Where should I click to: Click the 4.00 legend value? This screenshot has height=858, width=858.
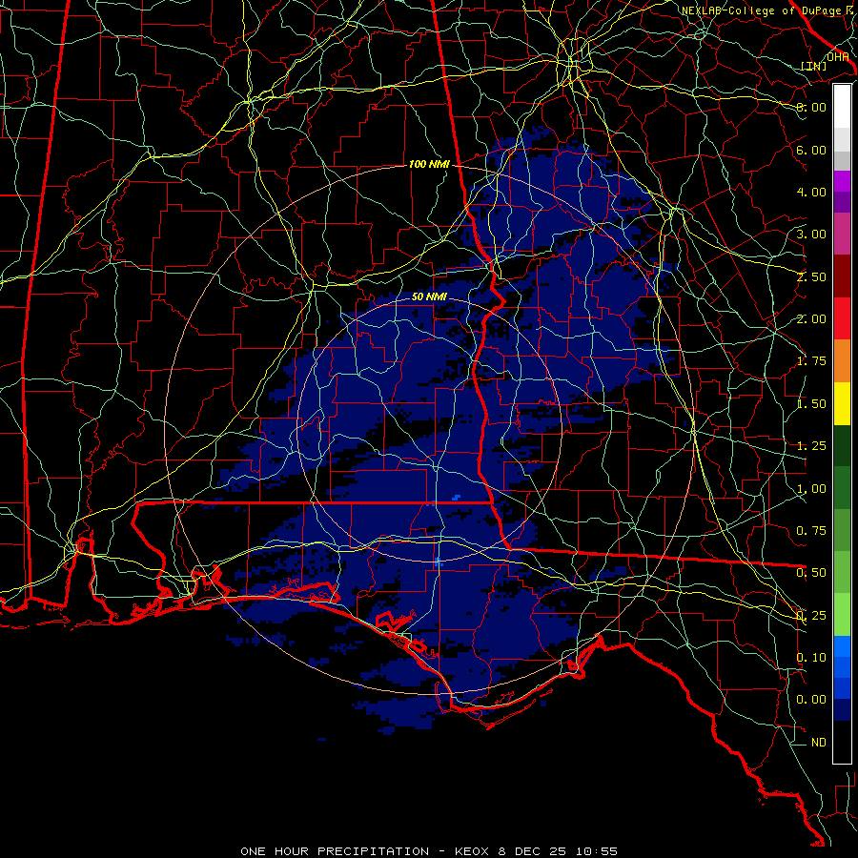pos(811,192)
